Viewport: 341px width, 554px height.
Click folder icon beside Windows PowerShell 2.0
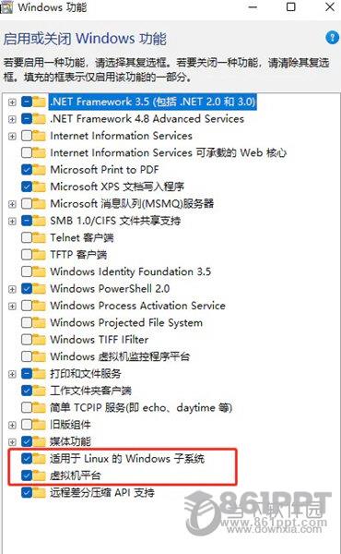coord(39,289)
